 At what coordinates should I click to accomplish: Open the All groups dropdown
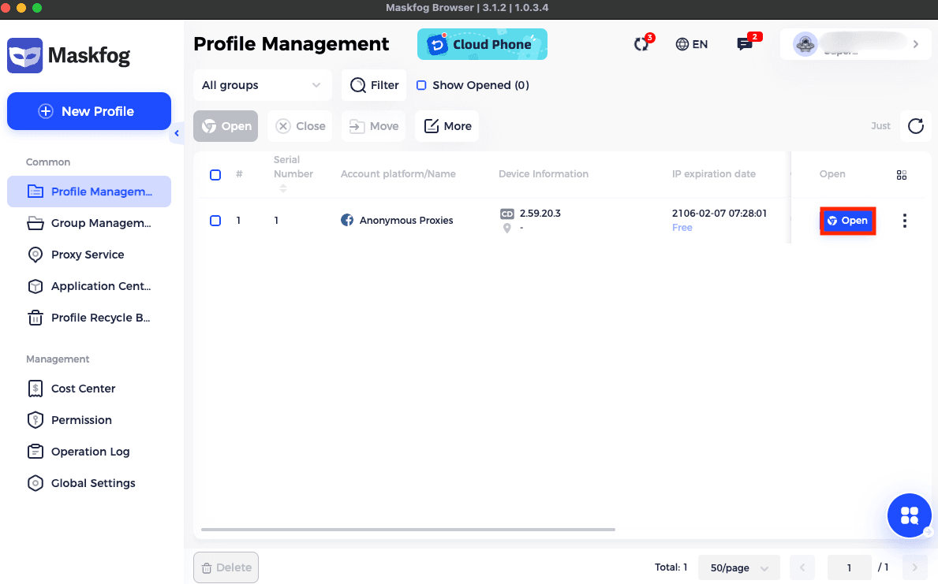263,84
